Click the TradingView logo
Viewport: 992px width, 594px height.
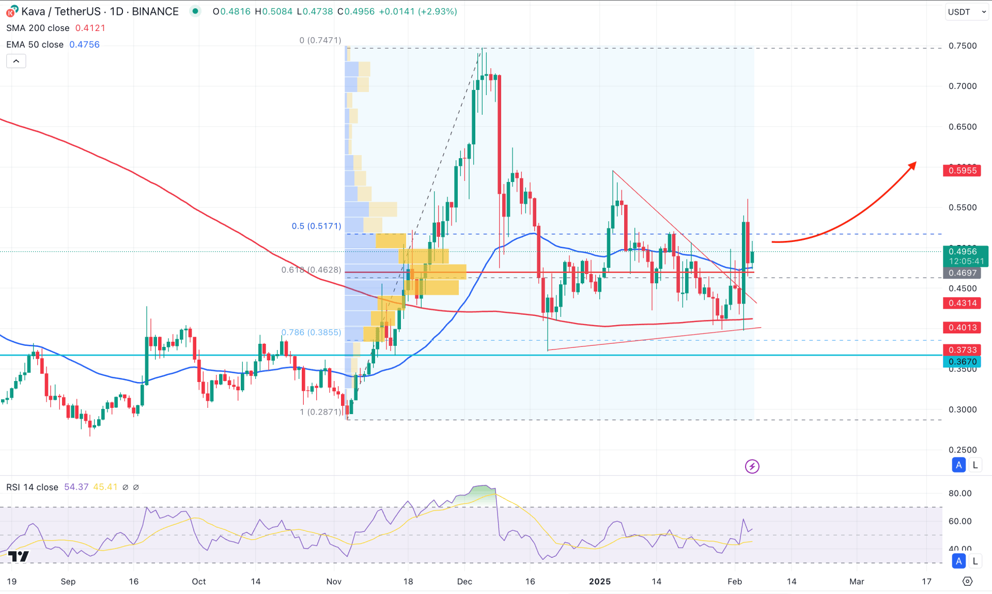click(x=19, y=556)
